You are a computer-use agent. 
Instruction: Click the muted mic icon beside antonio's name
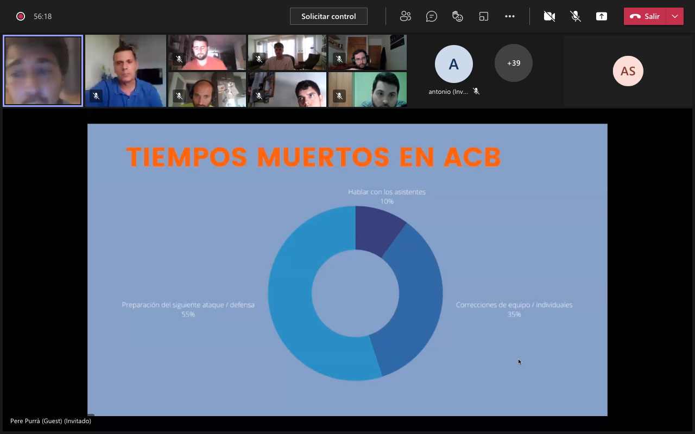coord(476,92)
